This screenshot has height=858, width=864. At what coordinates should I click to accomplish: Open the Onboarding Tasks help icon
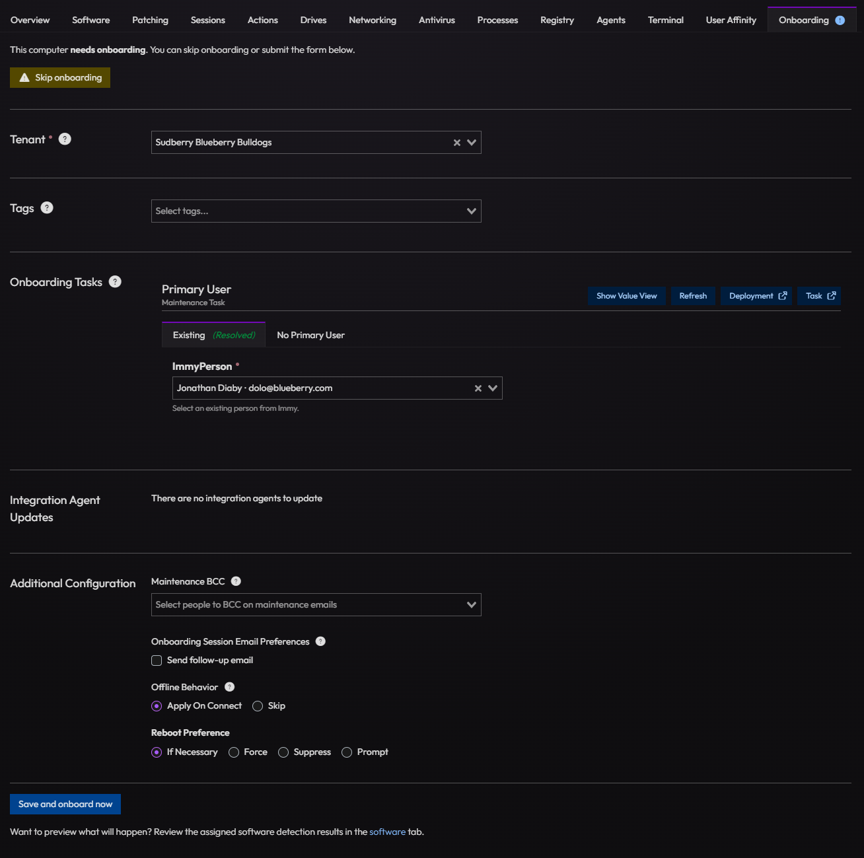pyautogui.click(x=115, y=282)
